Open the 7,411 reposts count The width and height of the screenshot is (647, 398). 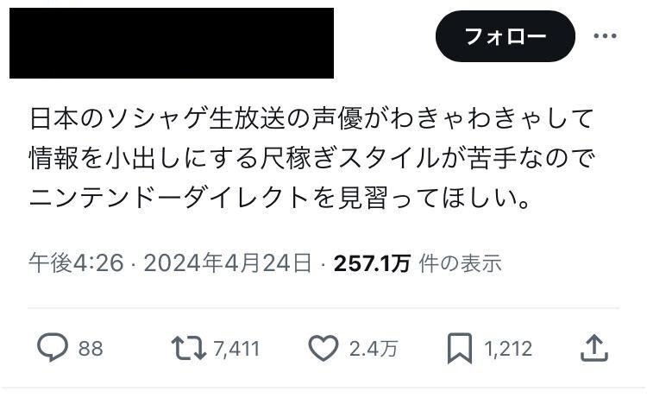pyautogui.click(x=236, y=349)
